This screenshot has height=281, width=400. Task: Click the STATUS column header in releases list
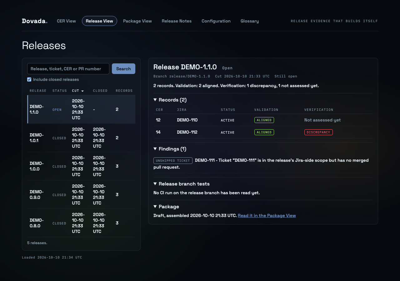[x=60, y=91]
